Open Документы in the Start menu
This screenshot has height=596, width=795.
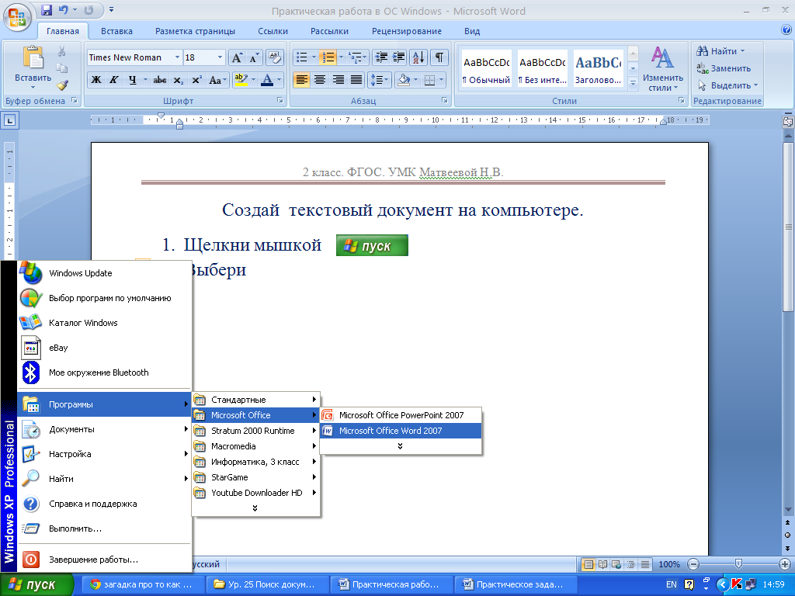105,429
